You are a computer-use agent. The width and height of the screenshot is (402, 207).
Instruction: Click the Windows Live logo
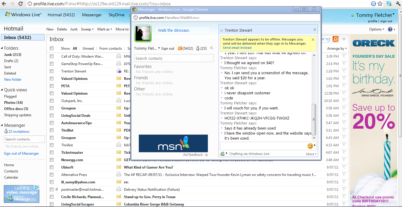(23, 14)
